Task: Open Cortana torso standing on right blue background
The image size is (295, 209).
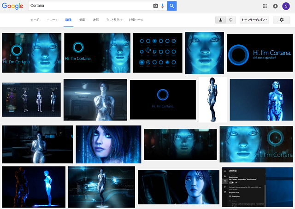Action: [261, 100]
